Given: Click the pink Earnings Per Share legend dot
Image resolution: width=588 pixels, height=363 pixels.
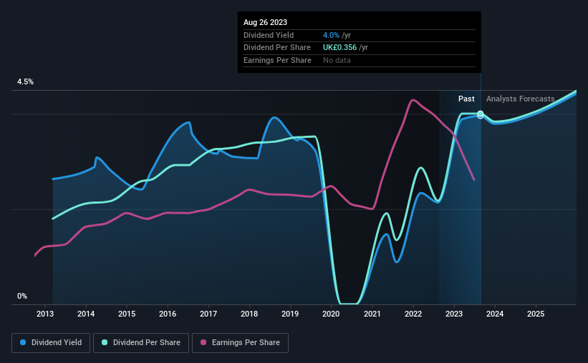Looking at the screenshot, I should click(203, 342).
